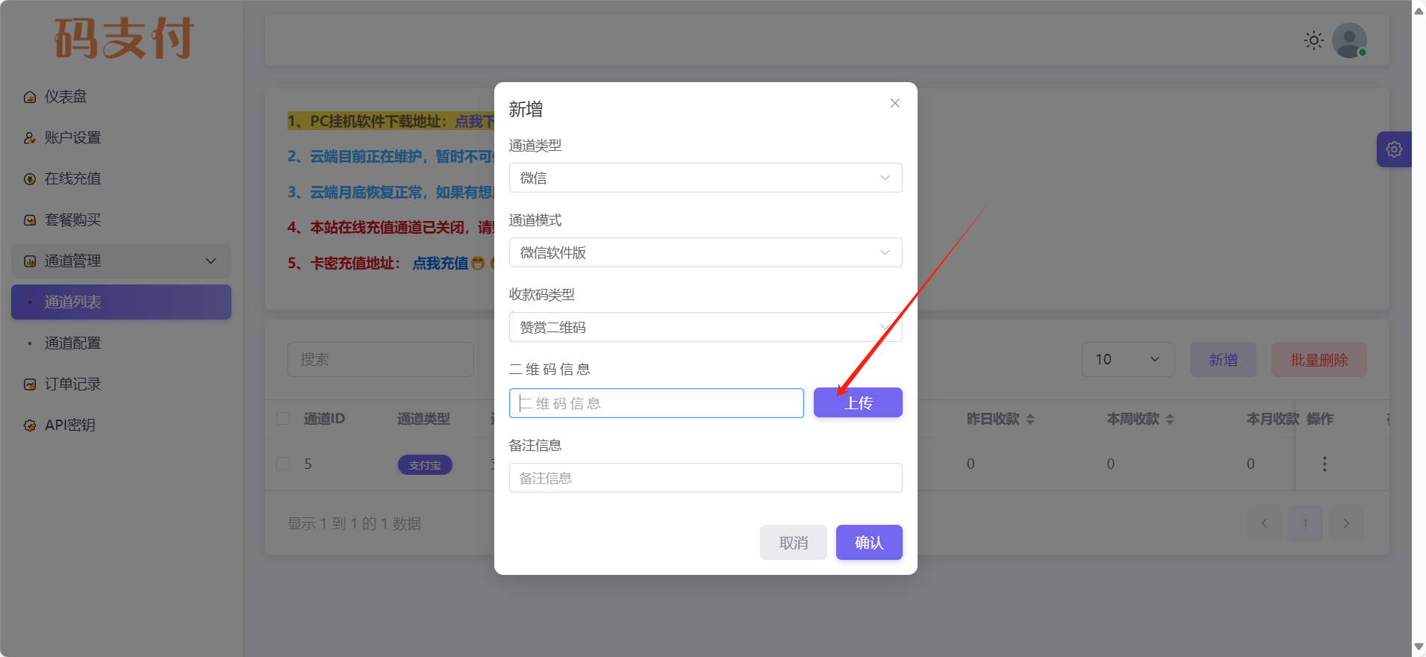Image resolution: width=1426 pixels, height=657 pixels.
Task: Click the 显示 1 到 1 的 1 数据 text
Action: pos(355,524)
